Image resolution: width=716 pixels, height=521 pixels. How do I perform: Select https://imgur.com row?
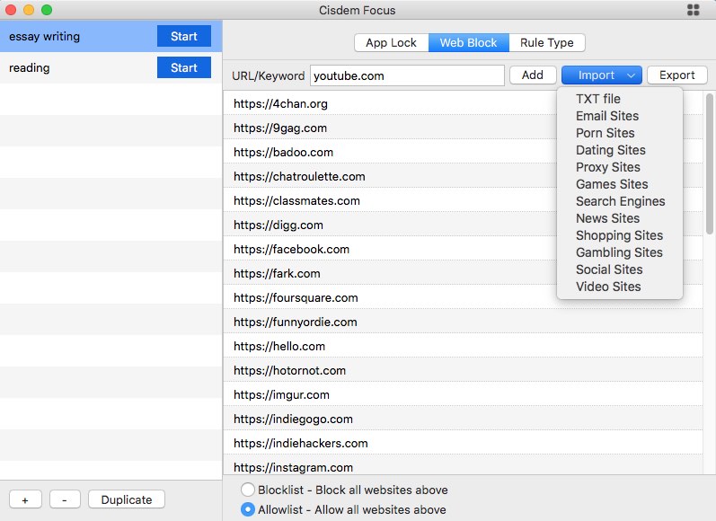pos(463,394)
